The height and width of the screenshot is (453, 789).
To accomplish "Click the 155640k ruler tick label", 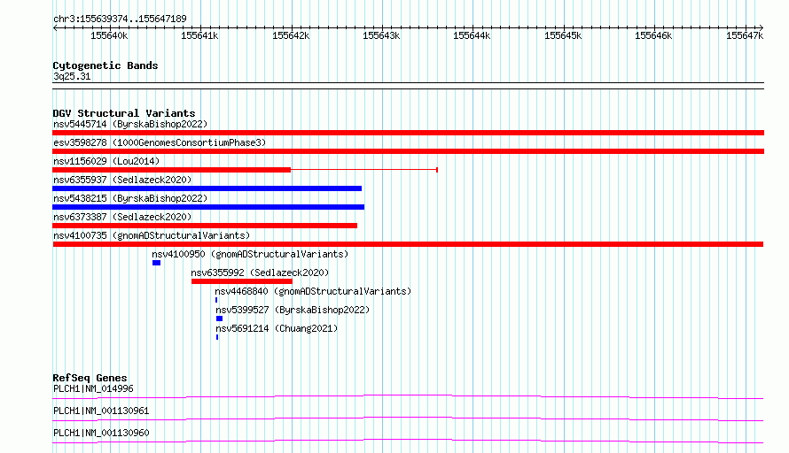I will (109, 35).
